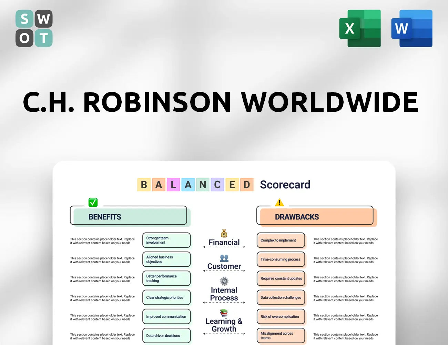
Task: Click the Better performance tracking box
Action: (166, 278)
